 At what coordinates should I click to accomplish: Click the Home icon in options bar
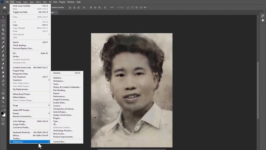(x=5, y=7)
